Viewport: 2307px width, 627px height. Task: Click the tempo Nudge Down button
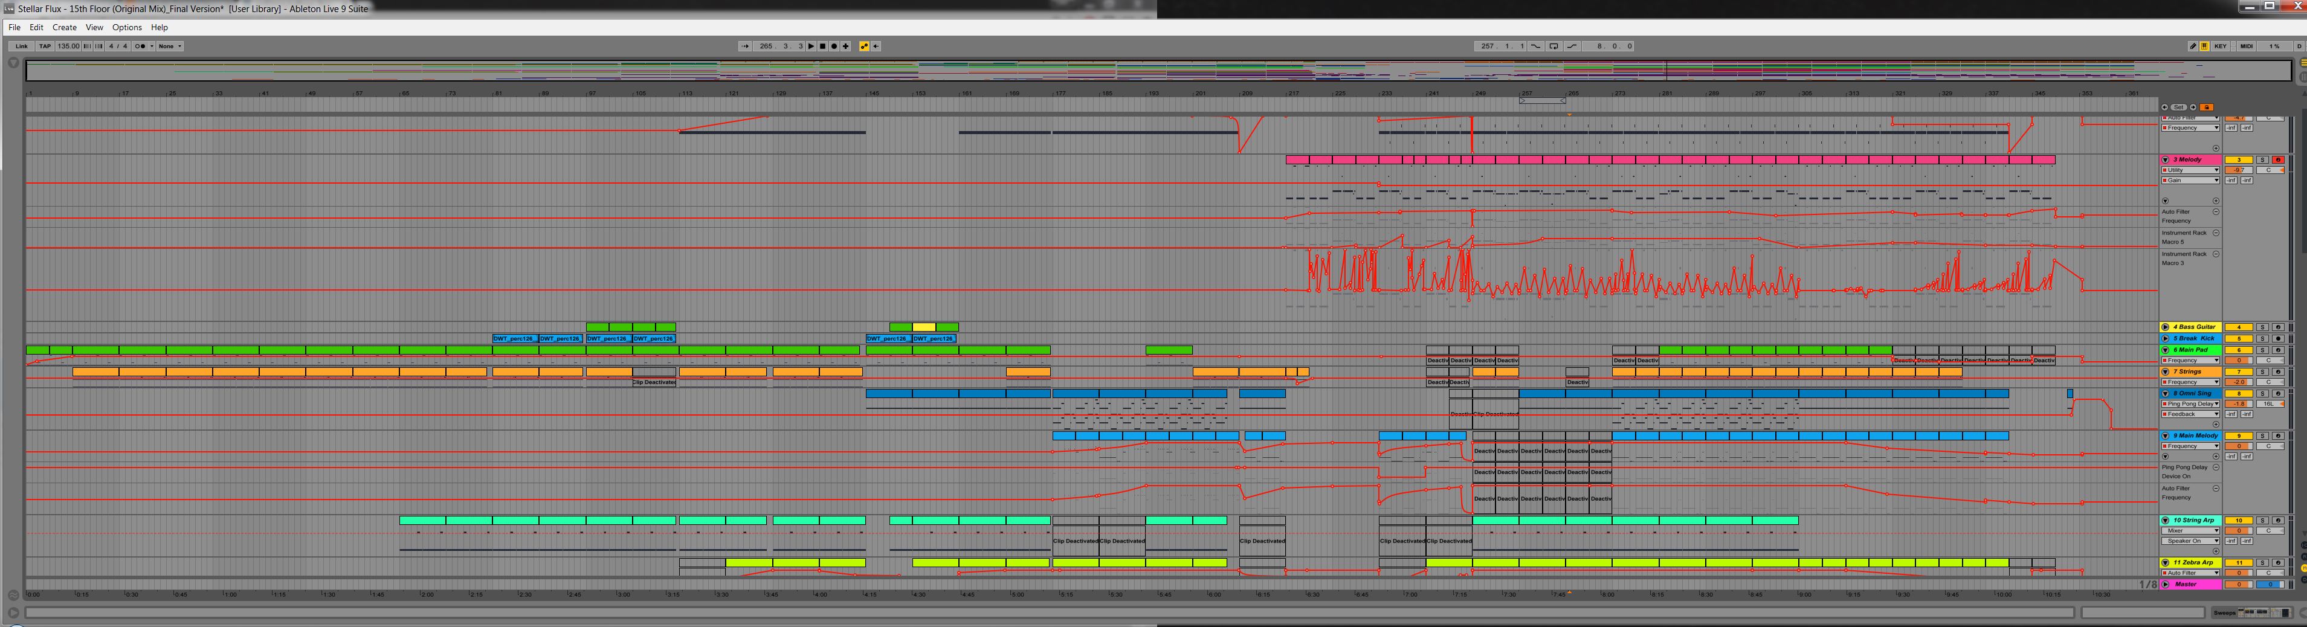point(87,47)
